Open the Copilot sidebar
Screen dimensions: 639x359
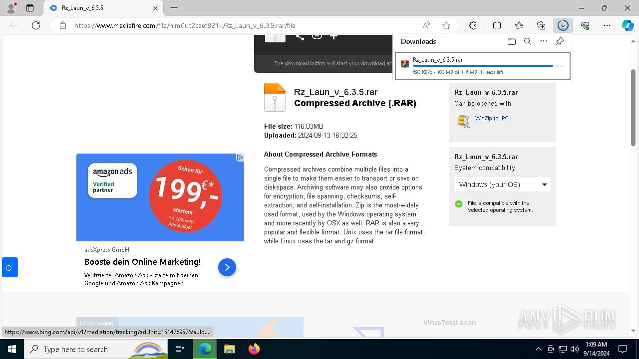pyautogui.click(x=628, y=25)
